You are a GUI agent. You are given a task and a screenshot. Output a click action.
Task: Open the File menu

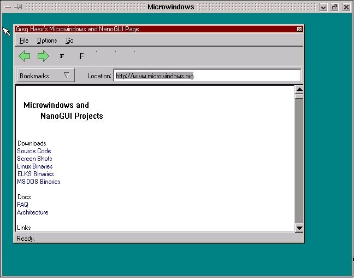pyautogui.click(x=24, y=40)
